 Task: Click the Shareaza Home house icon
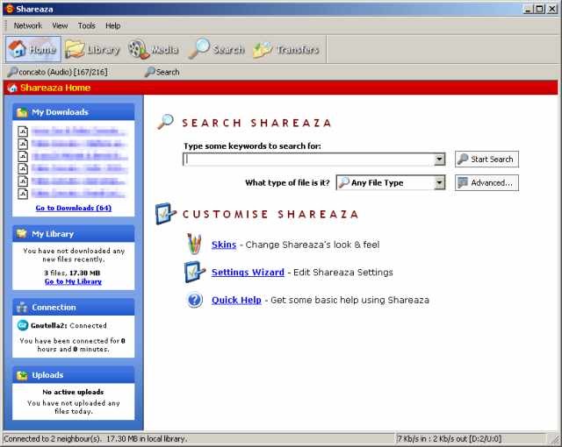pyautogui.click(x=12, y=88)
